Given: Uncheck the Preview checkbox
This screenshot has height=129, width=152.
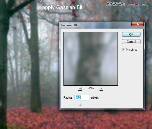Looking at the screenshot, I should [x=123, y=50].
